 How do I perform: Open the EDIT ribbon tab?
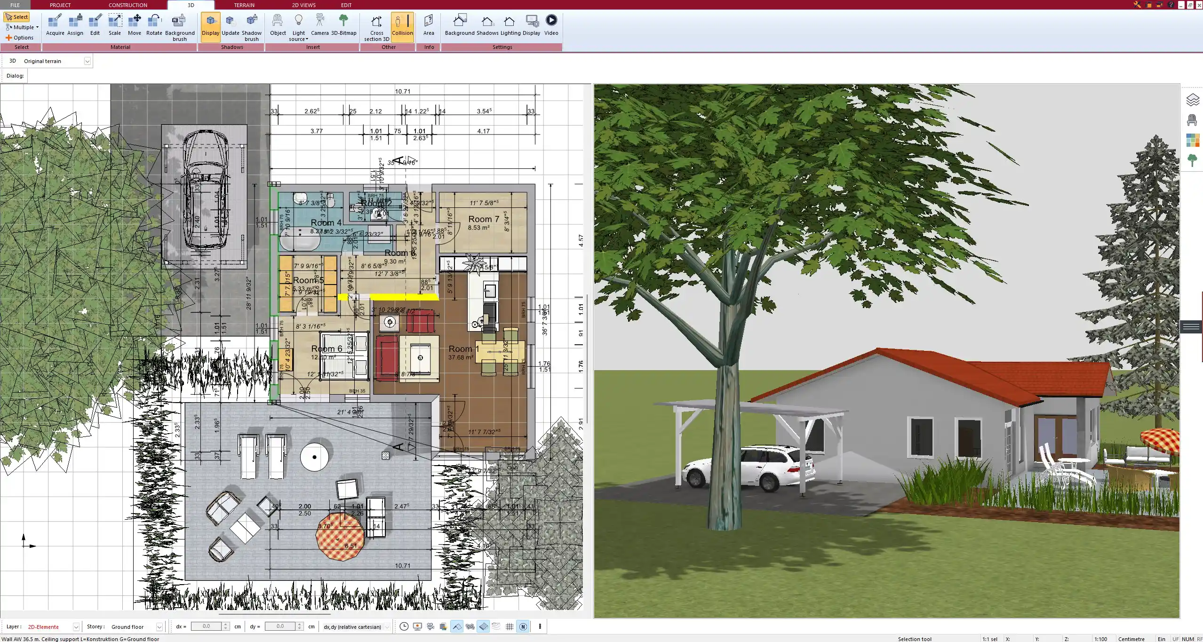346,5
